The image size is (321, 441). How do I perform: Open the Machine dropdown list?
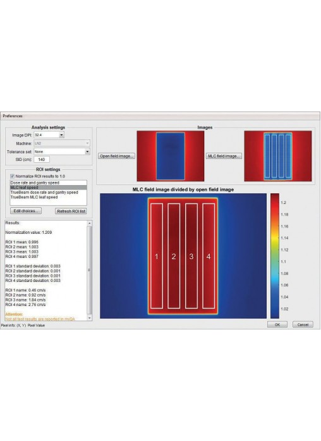click(87, 143)
